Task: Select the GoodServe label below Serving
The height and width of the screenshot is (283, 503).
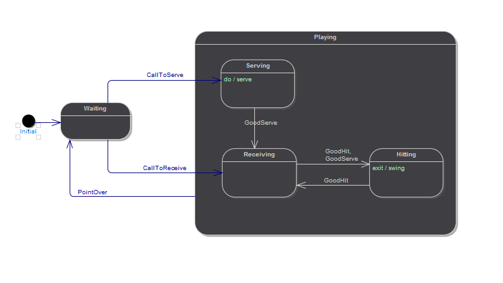Action: [261, 123]
